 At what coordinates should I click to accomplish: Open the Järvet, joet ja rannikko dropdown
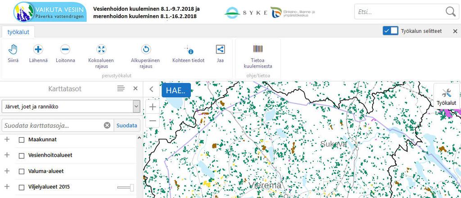point(71,106)
